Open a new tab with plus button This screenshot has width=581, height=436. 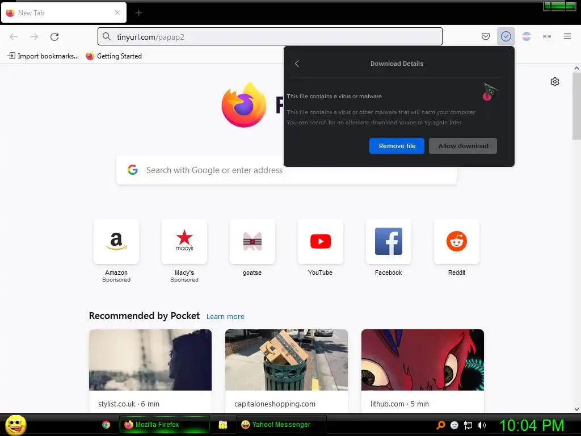pos(138,13)
